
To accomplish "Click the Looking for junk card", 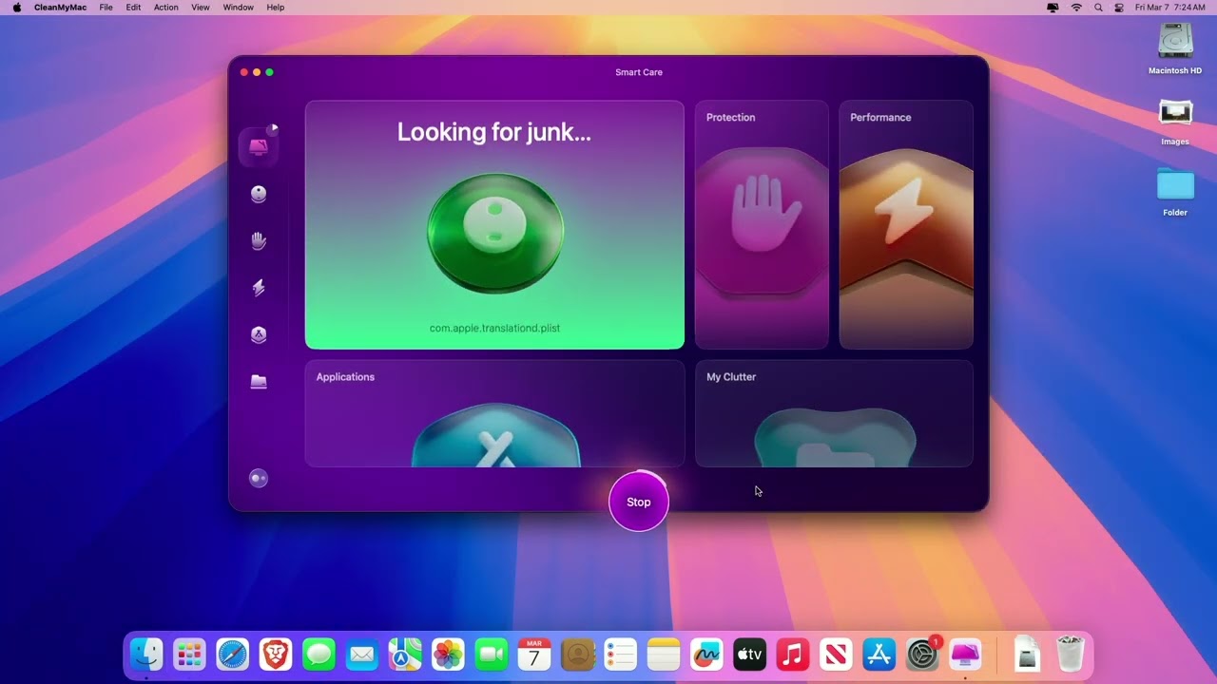I will [x=494, y=225].
